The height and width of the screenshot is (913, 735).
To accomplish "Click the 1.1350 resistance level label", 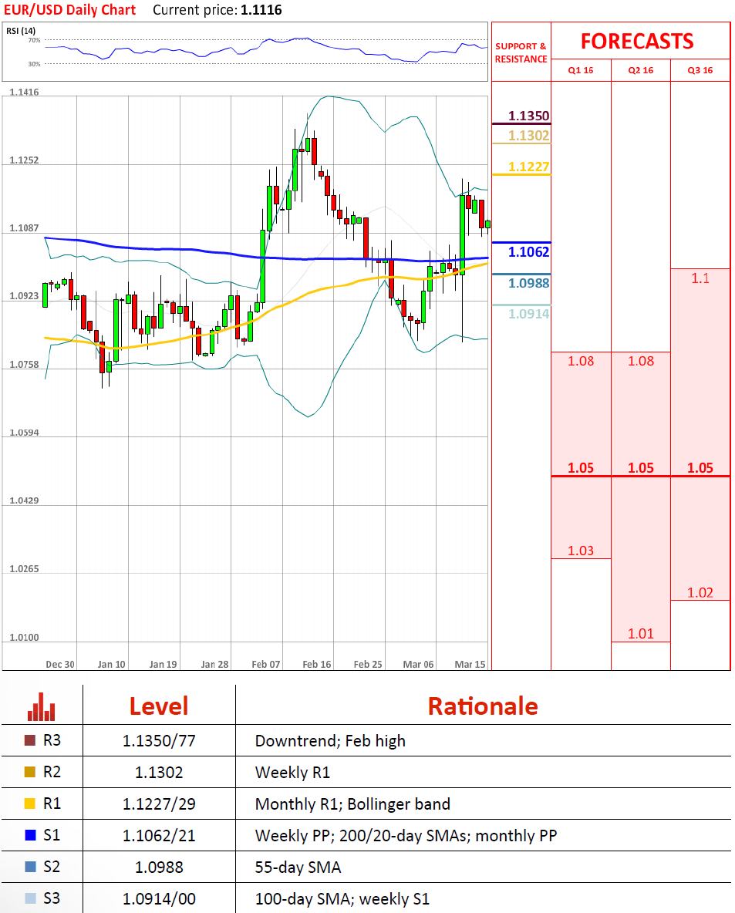I will coord(529,116).
